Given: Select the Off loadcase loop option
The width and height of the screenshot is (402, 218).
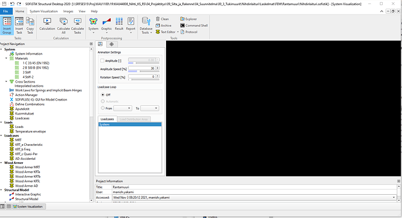Looking at the screenshot, I should click(103, 95).
